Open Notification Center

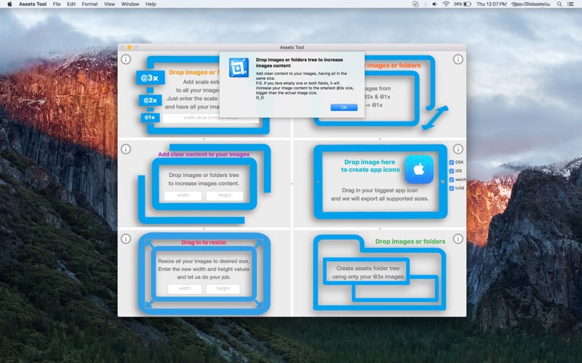tap(571, 4)
